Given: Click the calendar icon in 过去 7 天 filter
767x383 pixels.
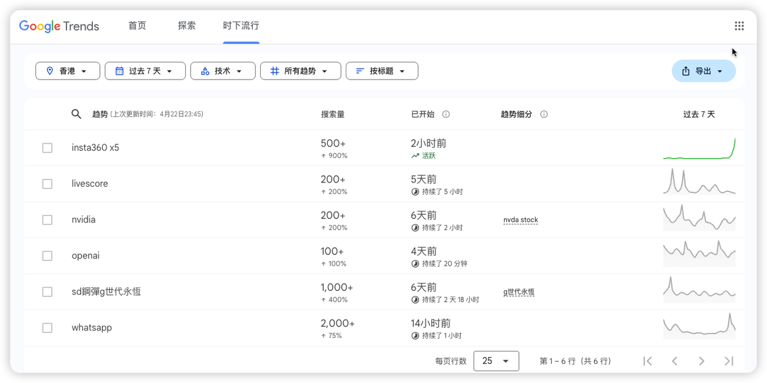Looking at the screenshot, I should tap(119, 71).
